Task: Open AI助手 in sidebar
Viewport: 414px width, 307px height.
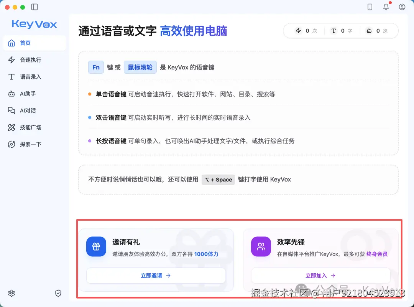Action: click(x=34, y=94)
